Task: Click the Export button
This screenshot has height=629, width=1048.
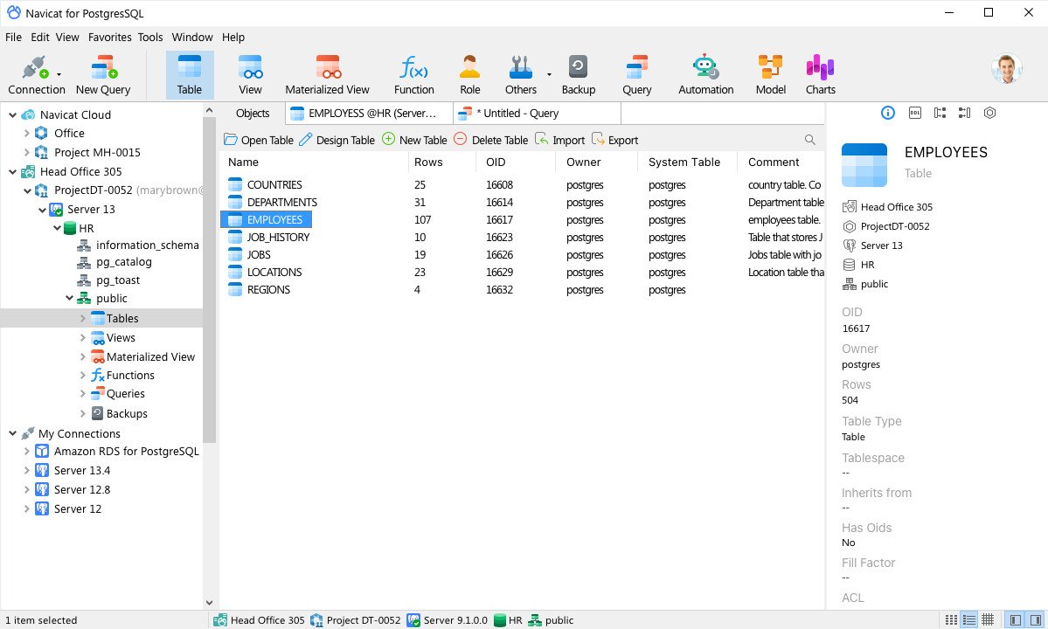Action: click(x=614, y=140)
